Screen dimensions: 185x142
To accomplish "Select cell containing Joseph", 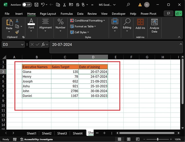I will click(36, 81).
